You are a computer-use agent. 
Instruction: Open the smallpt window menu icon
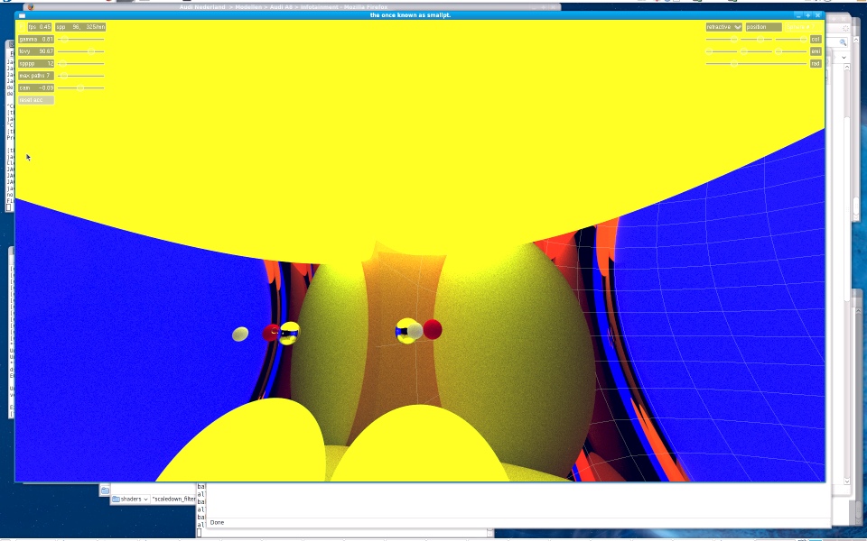coord(22,15)
